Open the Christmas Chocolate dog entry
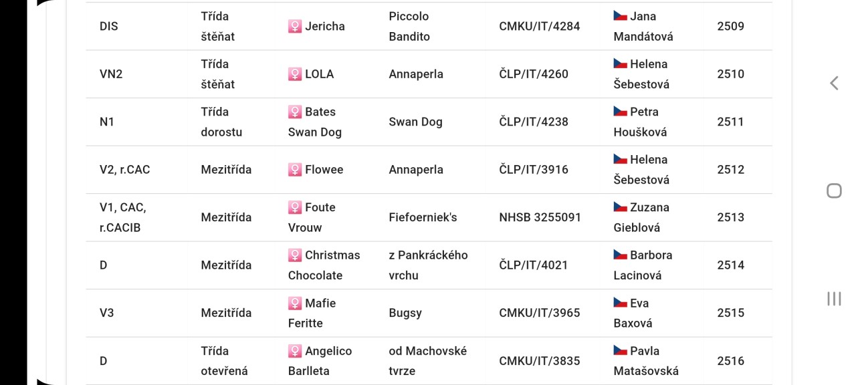856x385 pixels. pyautogui.click(x=324, y=265)
